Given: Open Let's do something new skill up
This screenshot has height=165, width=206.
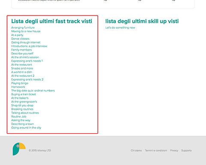Looking at the screenshot, I should (x=120, y=27).
